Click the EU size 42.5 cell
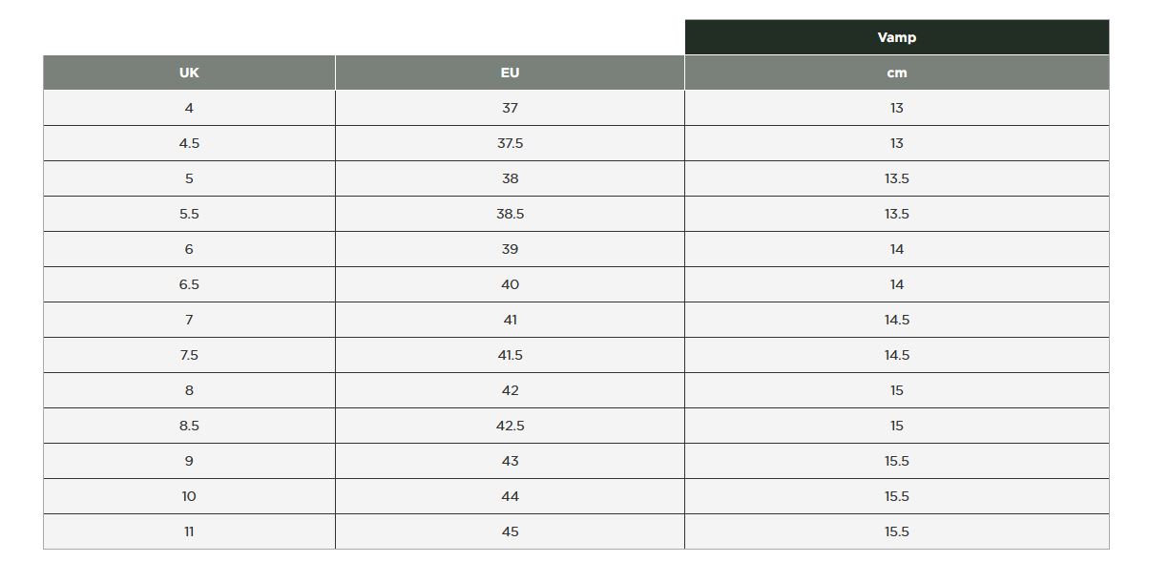 click(x=510, y=426)
